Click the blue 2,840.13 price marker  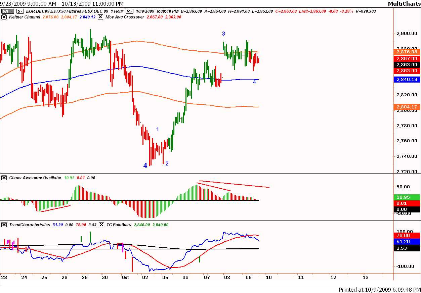pos(407,80)
